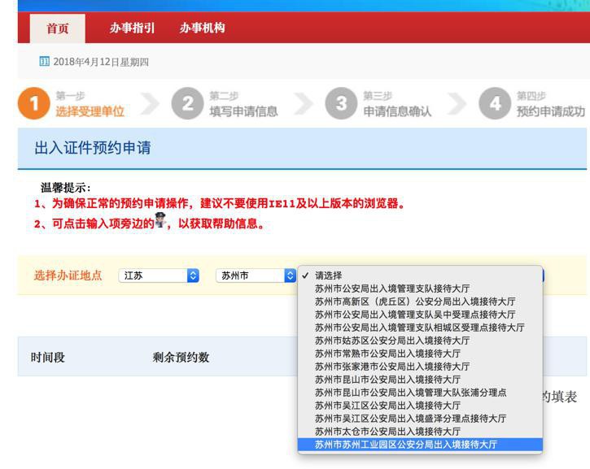
Task: Select highlighted 苏州市苏州工业园区公安分局出入境接待大厅
Action: pyautogui.click(x=420, y=445)
